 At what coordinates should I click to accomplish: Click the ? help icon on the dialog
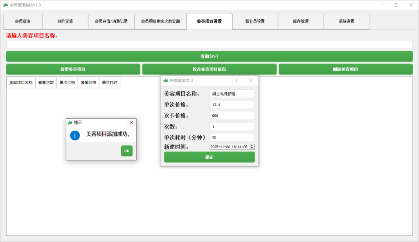[x=237, y=80]
